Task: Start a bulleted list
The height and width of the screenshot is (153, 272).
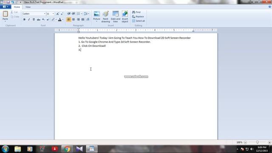Action: point(78,14)
